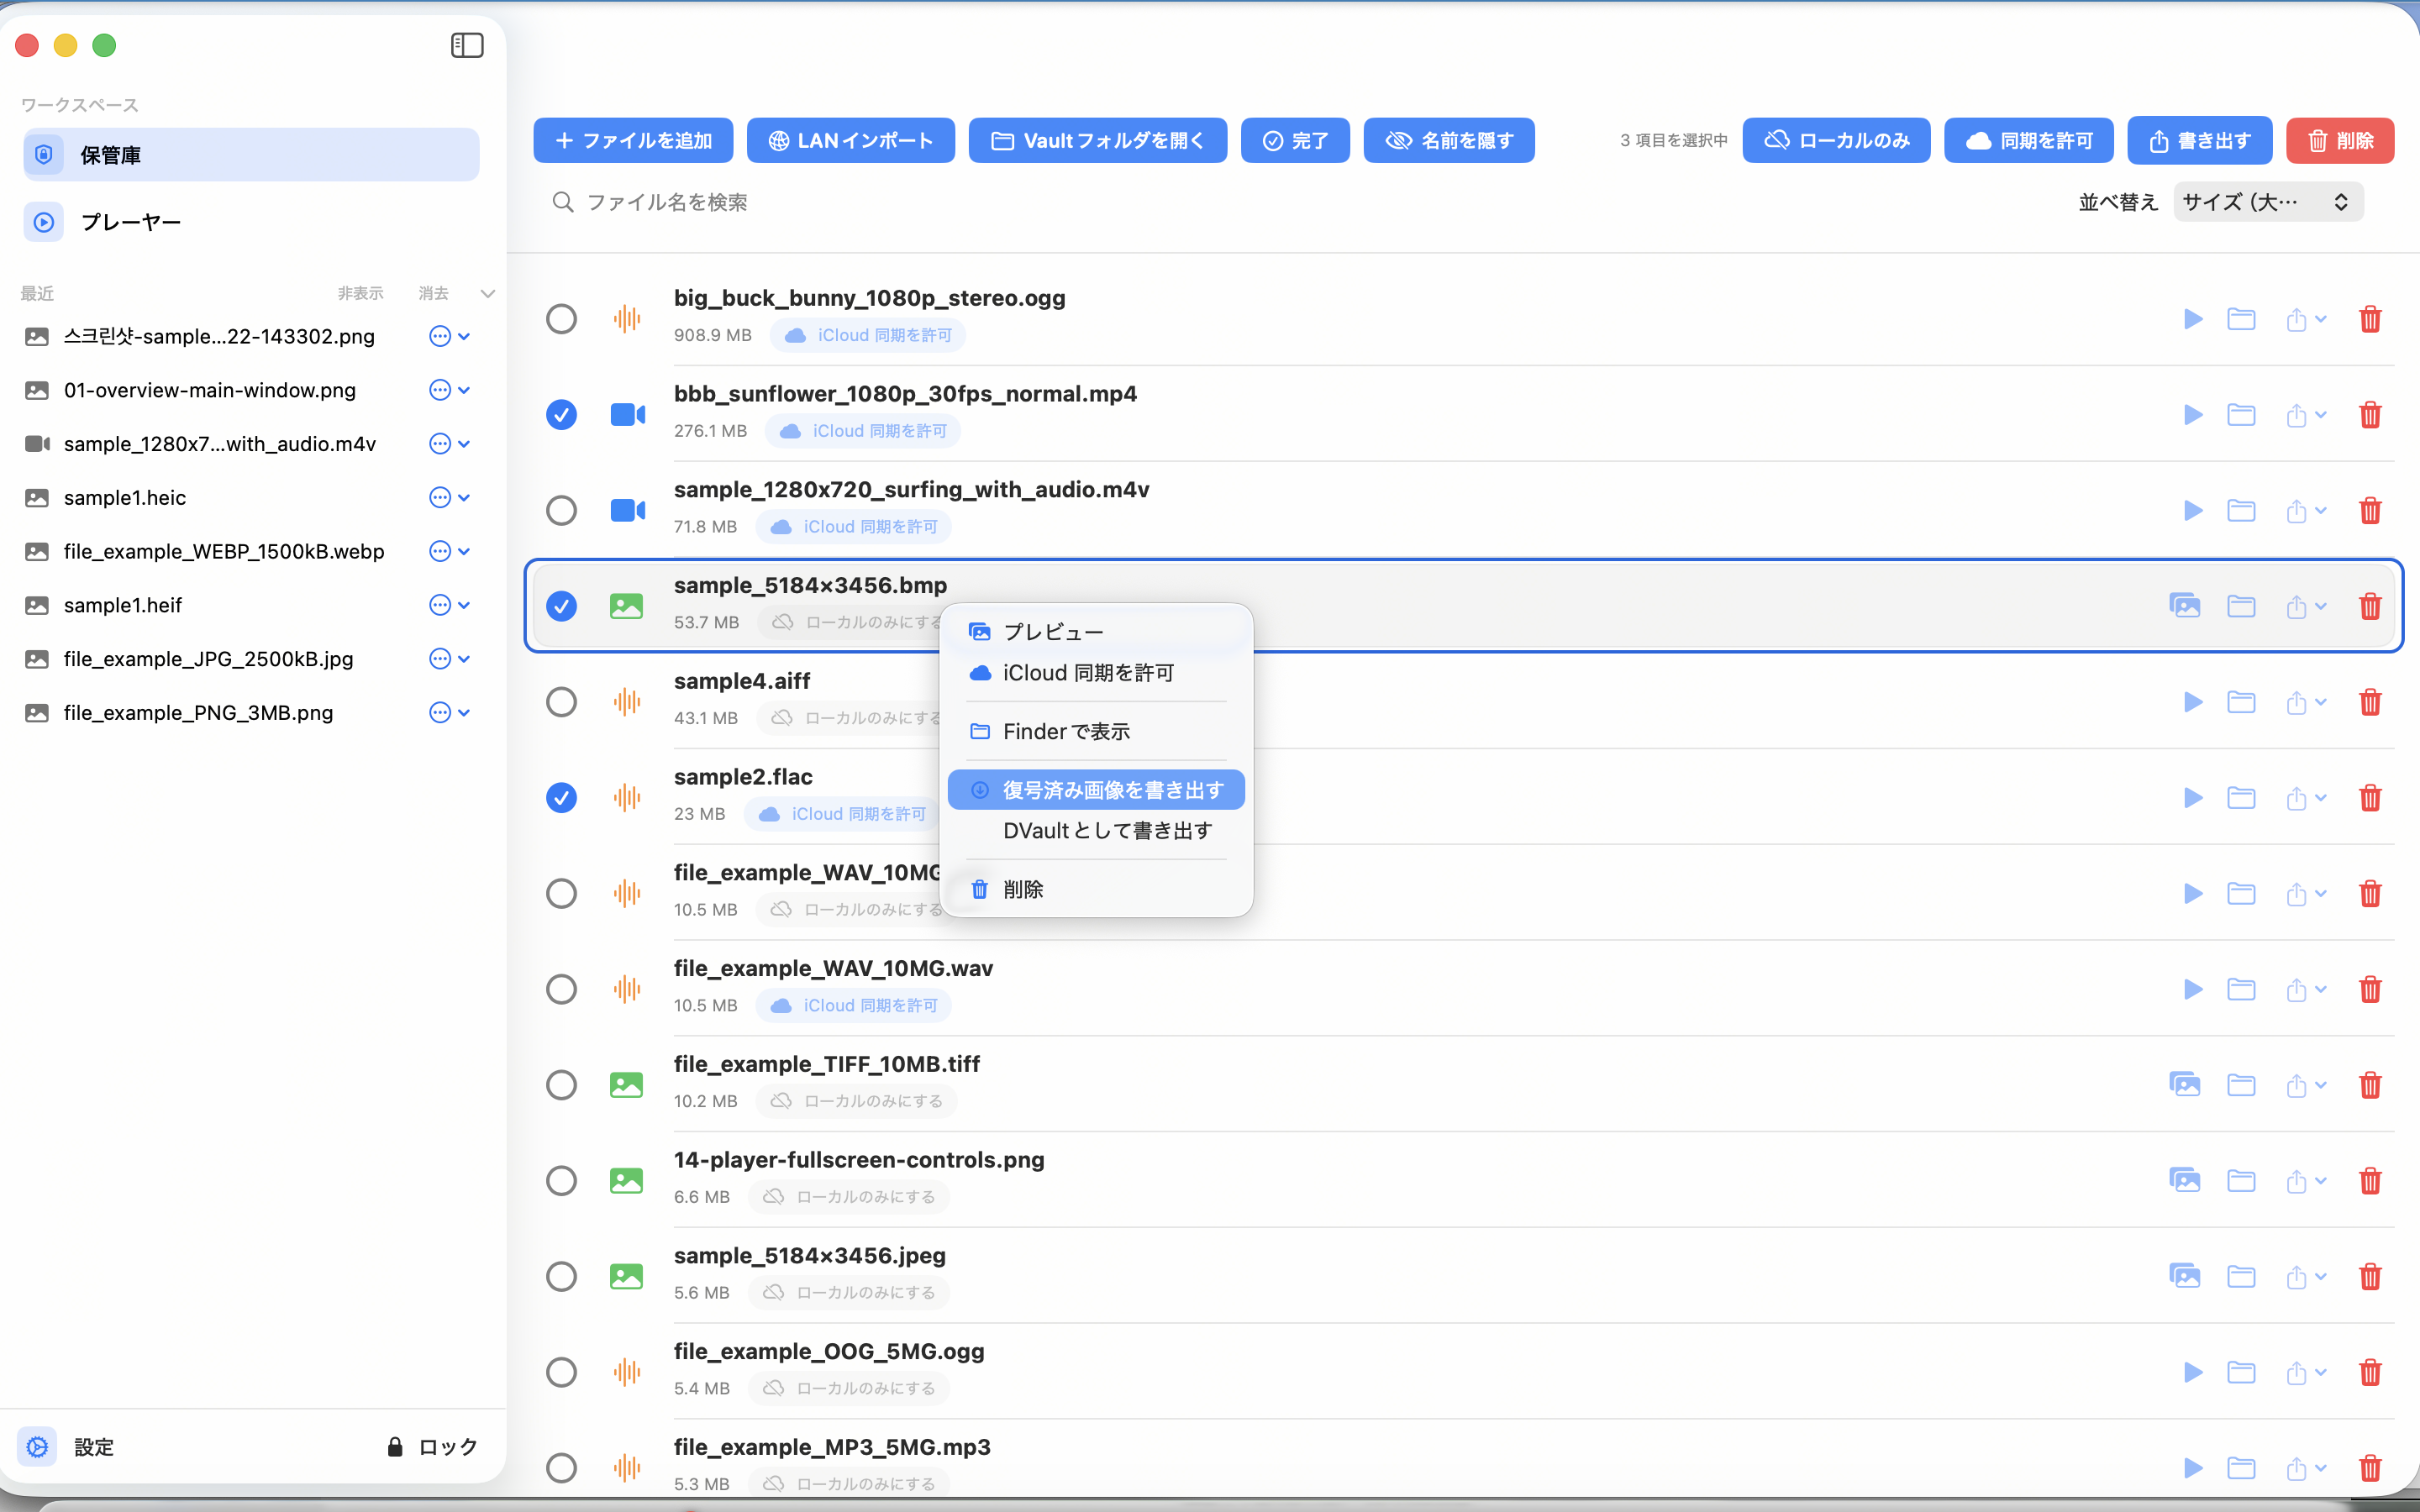The image size is (2420, 1512).
Task: Open the サイズ sort order dropdown
Action: point(2268,201)
